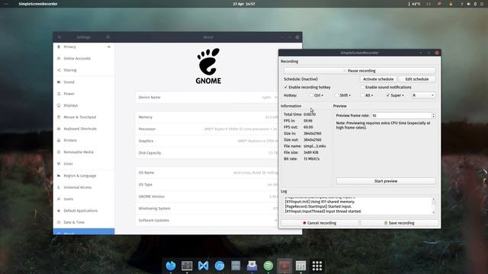Open Spotify from the dock
Screen dimensions: 488x274
click(268, 266)
